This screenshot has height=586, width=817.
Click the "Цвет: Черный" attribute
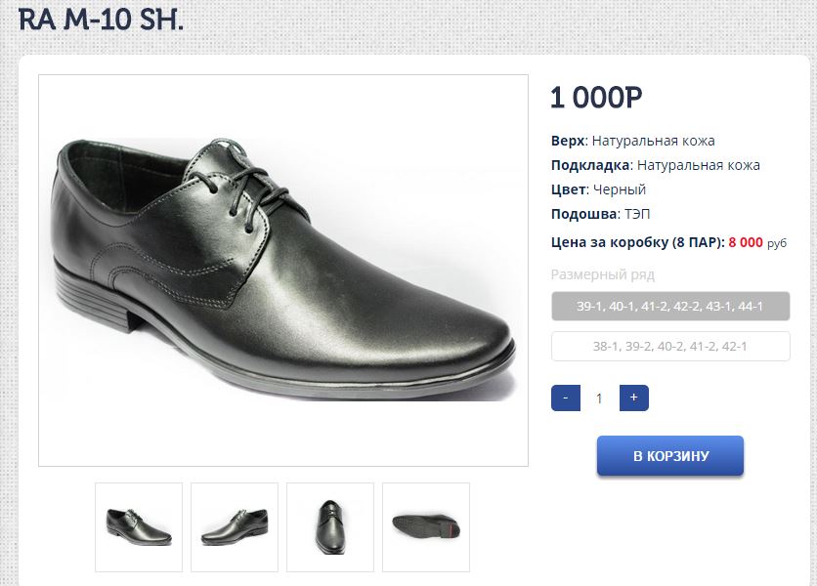coord(598,189)
